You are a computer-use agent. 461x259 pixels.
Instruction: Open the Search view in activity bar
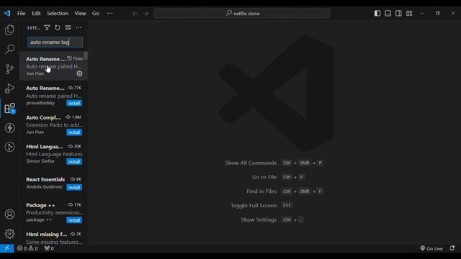tap(9, 49)
